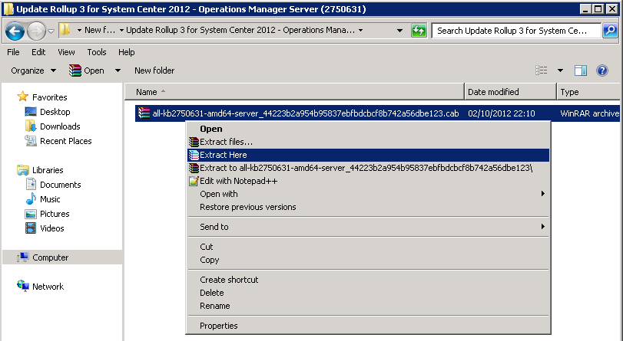Choose 'Restore previous versions'
The height and width of the screenshot is (341, 623).
point(368,207)
